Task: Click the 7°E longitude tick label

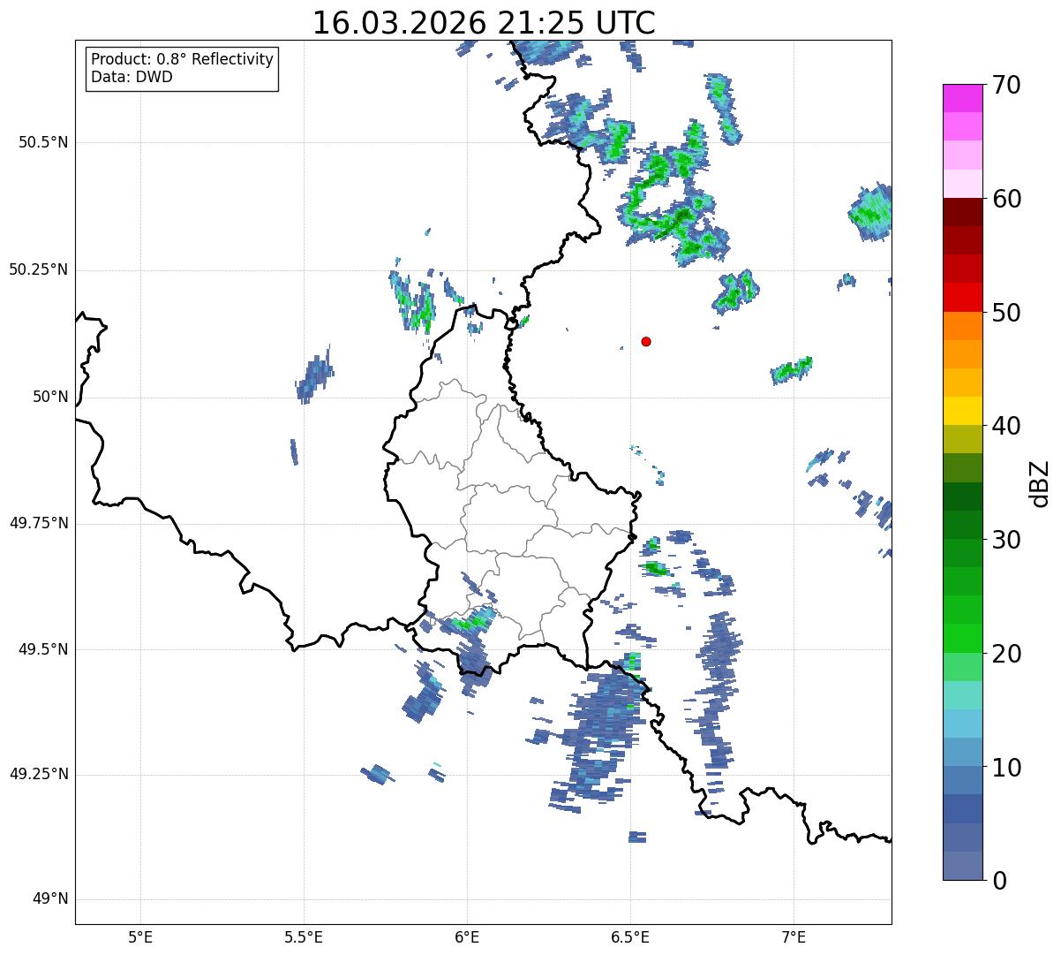Action: pos(794,936)
